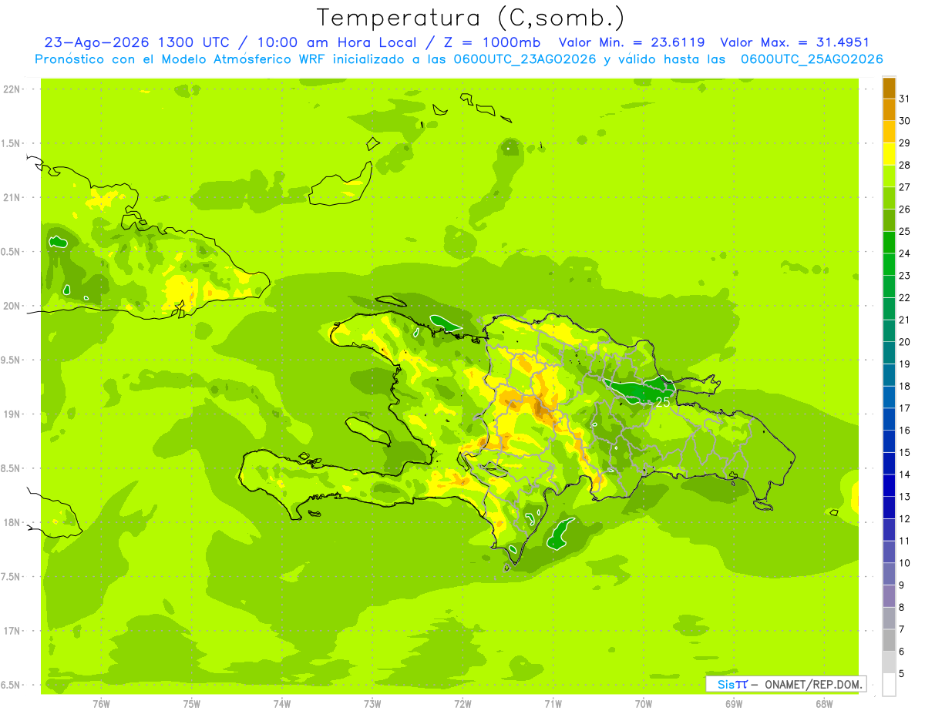Viewport: 925px width, 714px height.
Task: Select the "12" color scale label
Action: tap(905, 518)
